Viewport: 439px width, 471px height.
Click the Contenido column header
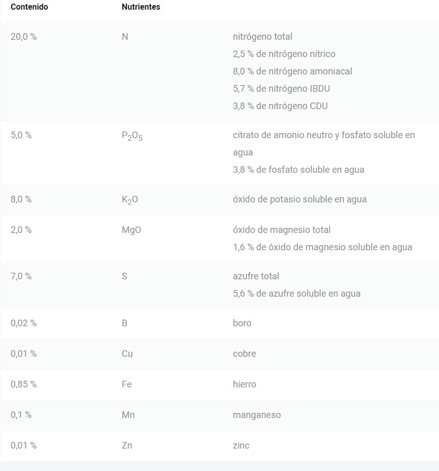(x=29, y=7)
